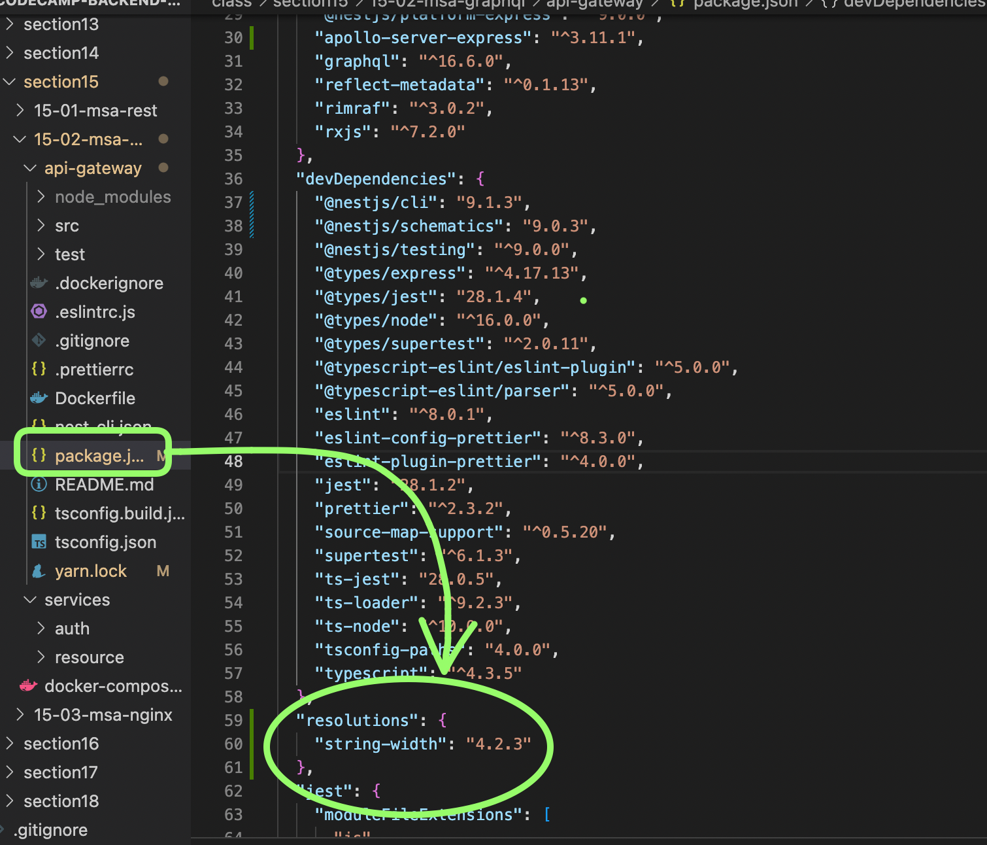Click the .dockerignore Docker file icon
987x845 pixels.
coord(39,283)
